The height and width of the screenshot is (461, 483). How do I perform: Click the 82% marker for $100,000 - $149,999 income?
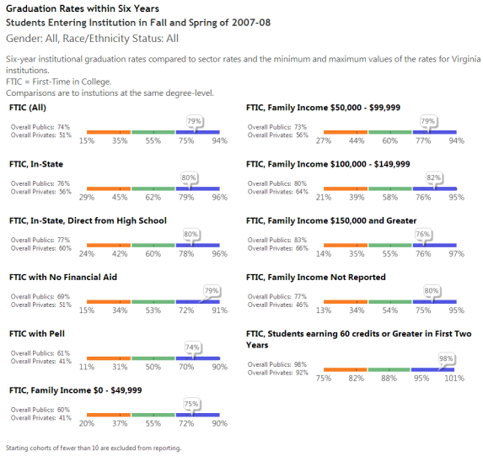click(x=434, y=178)
